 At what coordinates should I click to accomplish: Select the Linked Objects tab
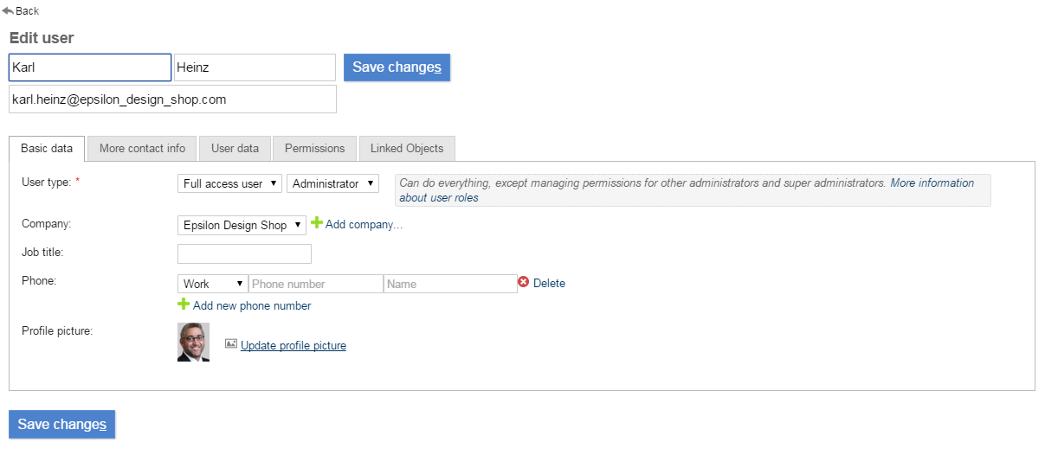pyautogui.click(x=407, y=148)
